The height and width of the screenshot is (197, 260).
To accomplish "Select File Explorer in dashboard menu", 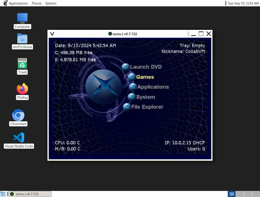I will (x=147, y=107).
